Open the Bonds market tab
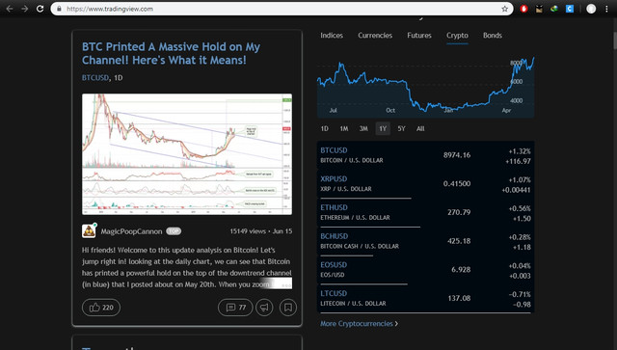Viewport: 617px width, 350px height. [x=493, y=36]
